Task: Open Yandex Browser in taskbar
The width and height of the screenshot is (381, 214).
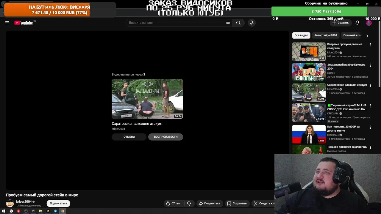Action: click(x=11, y=211)
